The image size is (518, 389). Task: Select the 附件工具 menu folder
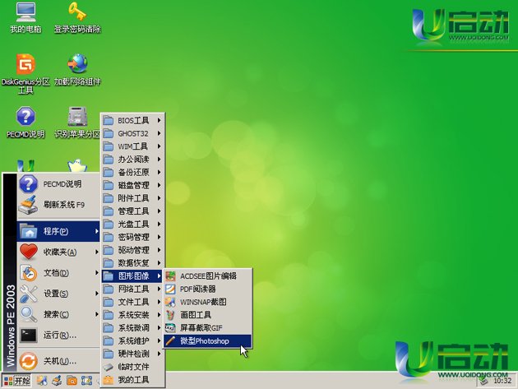click(x=133, y=198)
